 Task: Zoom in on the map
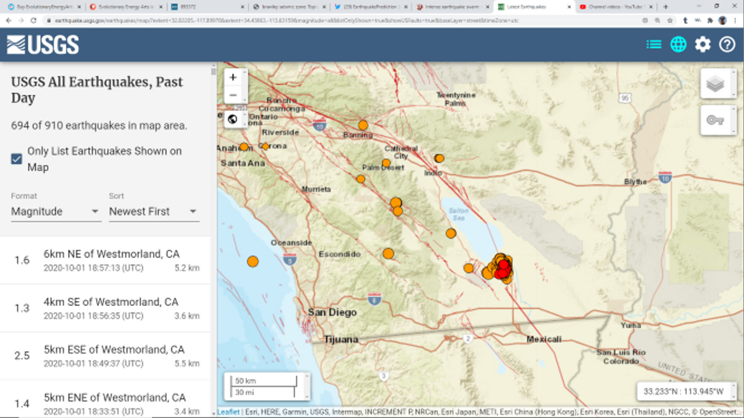pyautogui.click(x=233, y=78)
